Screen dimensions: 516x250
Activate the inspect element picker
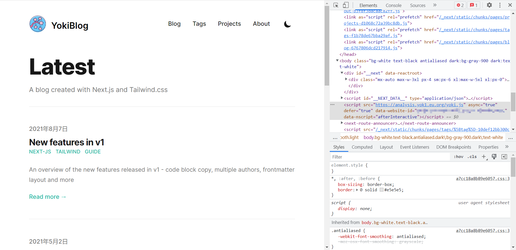click(x=335, y=5)
